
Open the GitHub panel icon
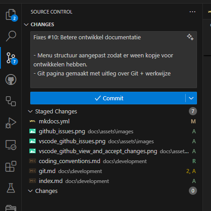(x=11, y=80)
